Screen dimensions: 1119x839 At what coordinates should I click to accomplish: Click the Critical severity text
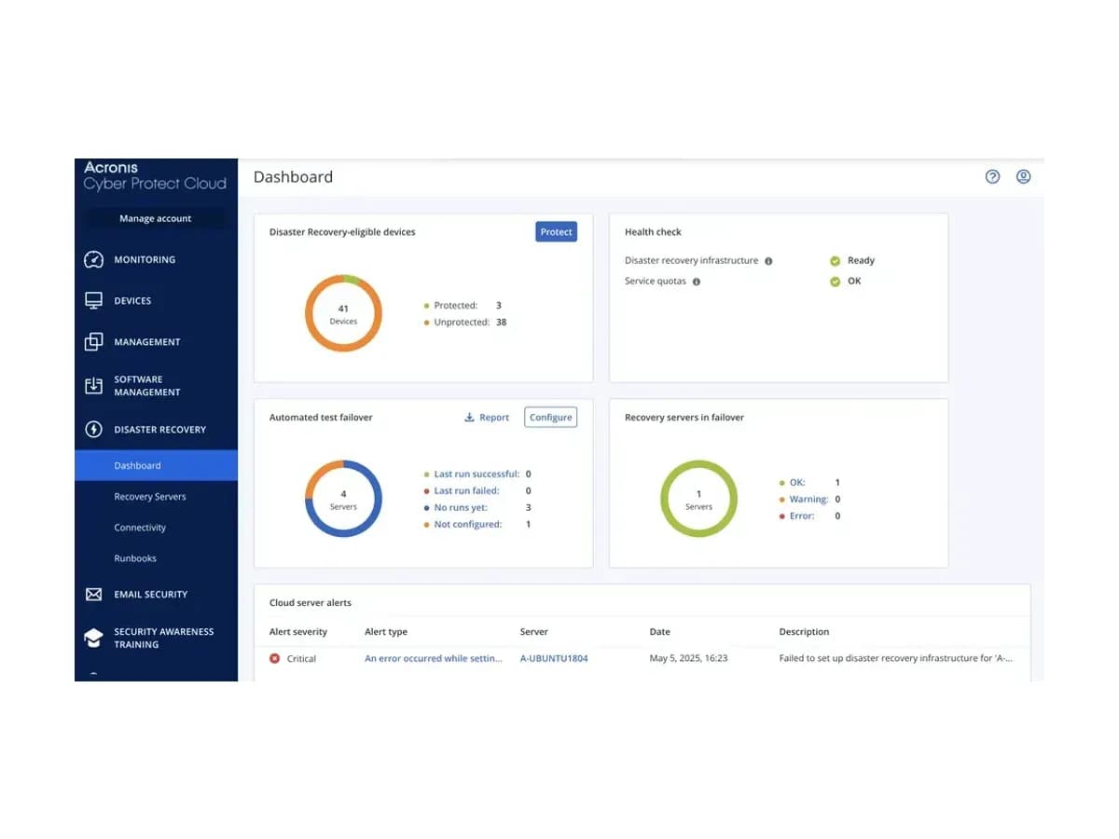[301, 658]
